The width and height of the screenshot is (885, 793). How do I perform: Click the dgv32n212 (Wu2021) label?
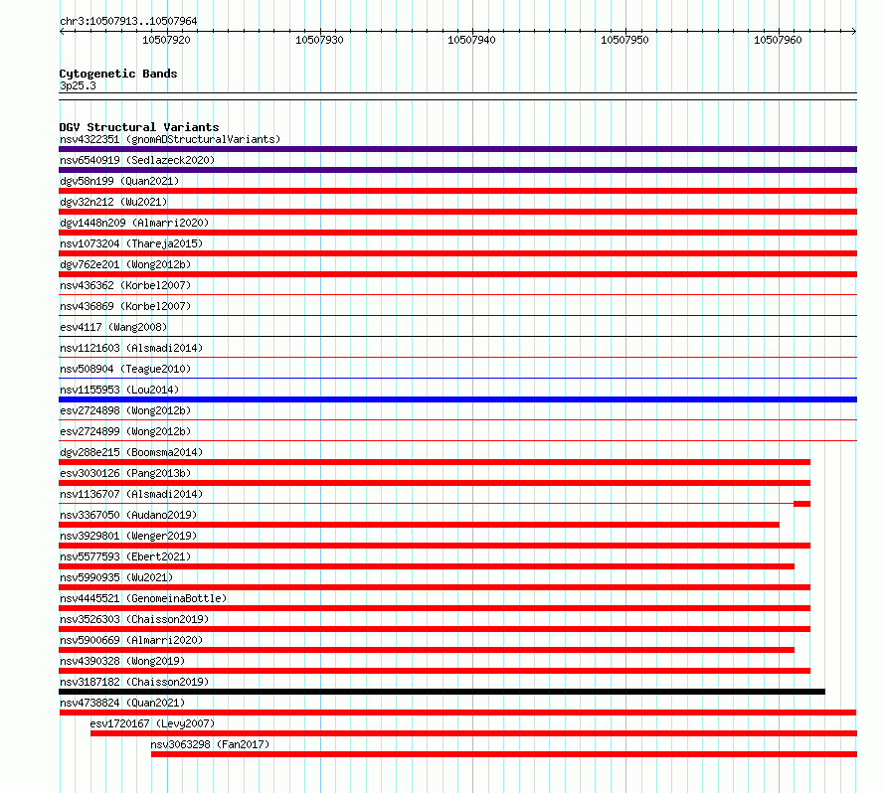(x=113, y=202)
